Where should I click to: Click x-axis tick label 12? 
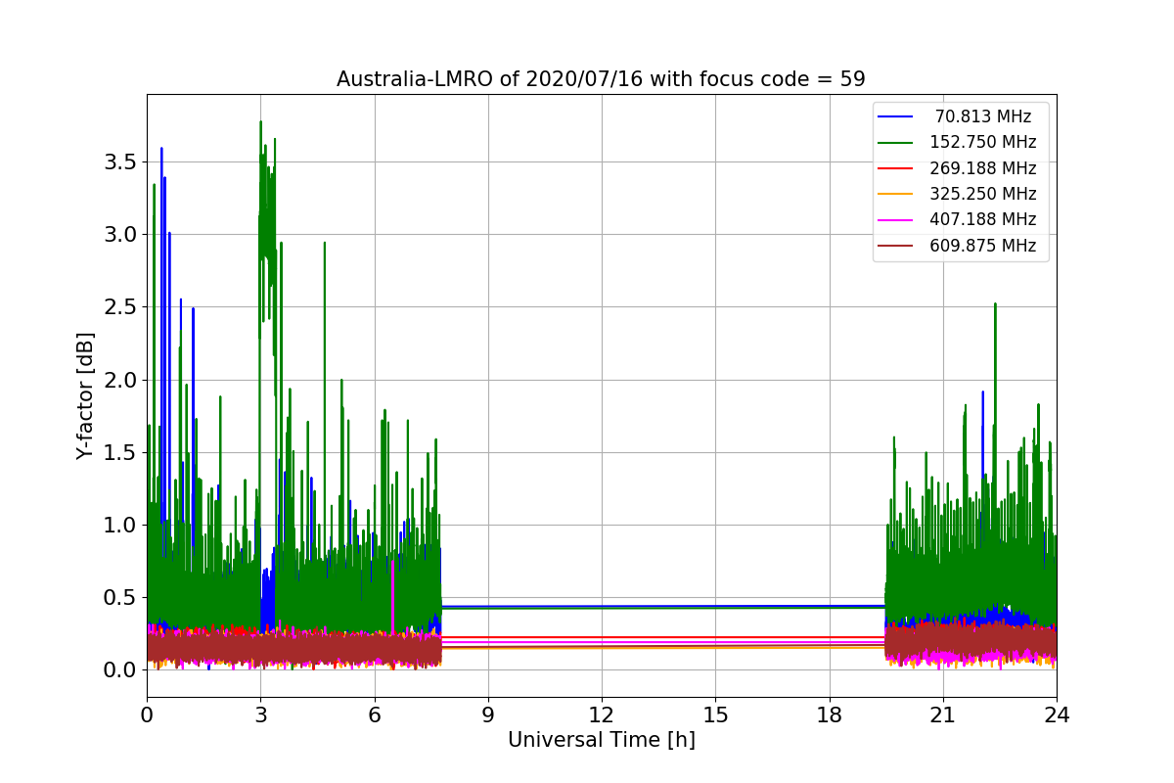pyautogui.click(x=602, y=714)
